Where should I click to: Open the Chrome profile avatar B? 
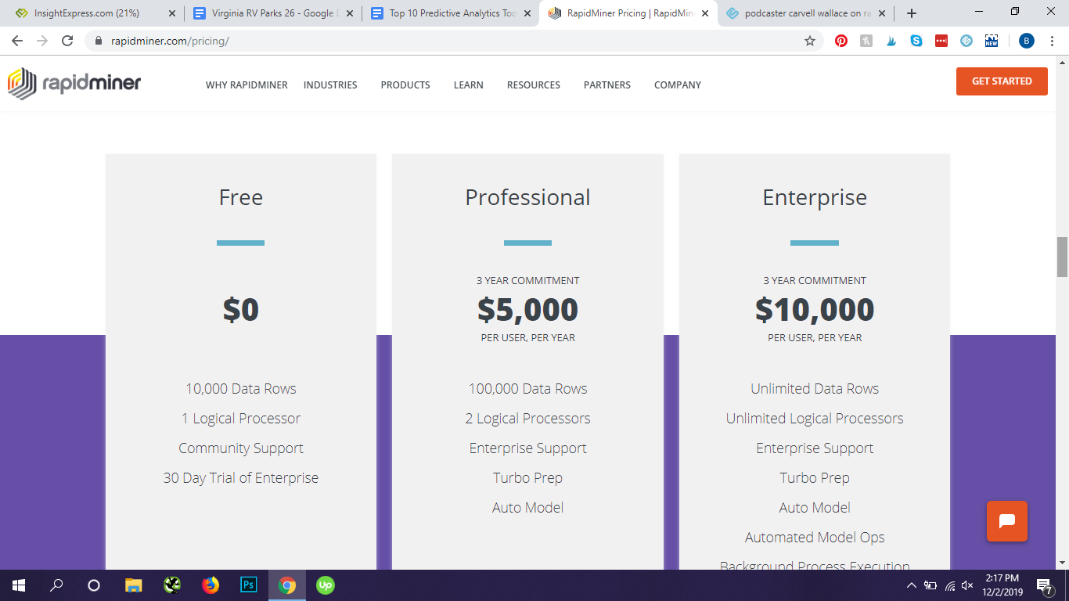click(x=1026, y=41)
